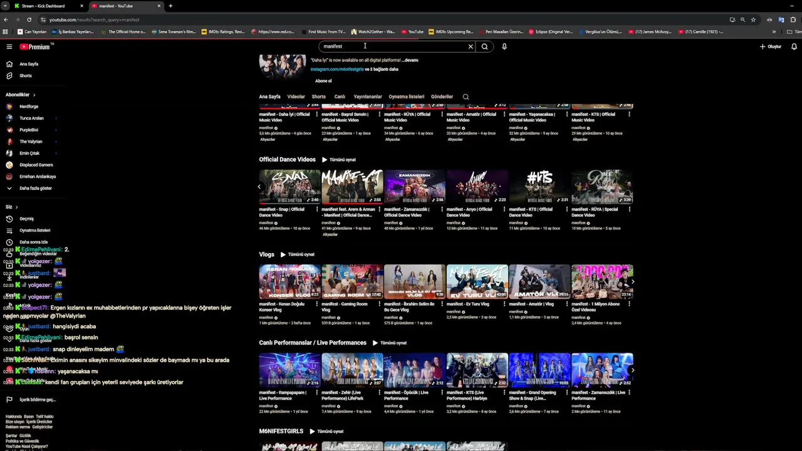Select the Ana Sayfa channel tab

270,96
